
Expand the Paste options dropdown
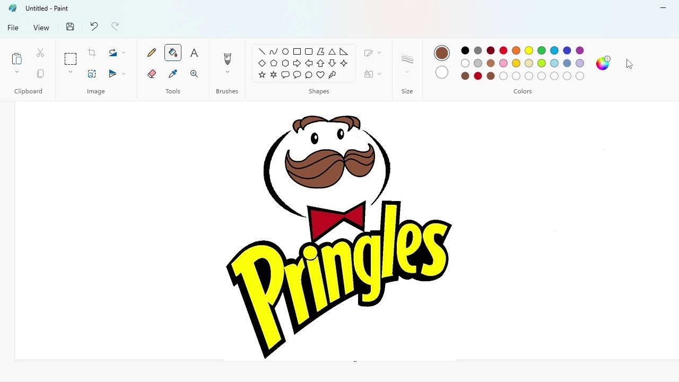pyautogui.click(x=17, y=72)
